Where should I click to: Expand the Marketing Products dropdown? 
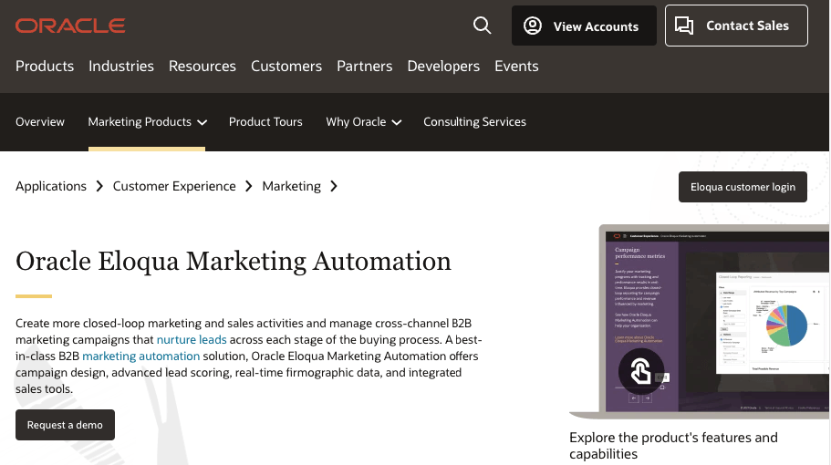coord(147,122)
